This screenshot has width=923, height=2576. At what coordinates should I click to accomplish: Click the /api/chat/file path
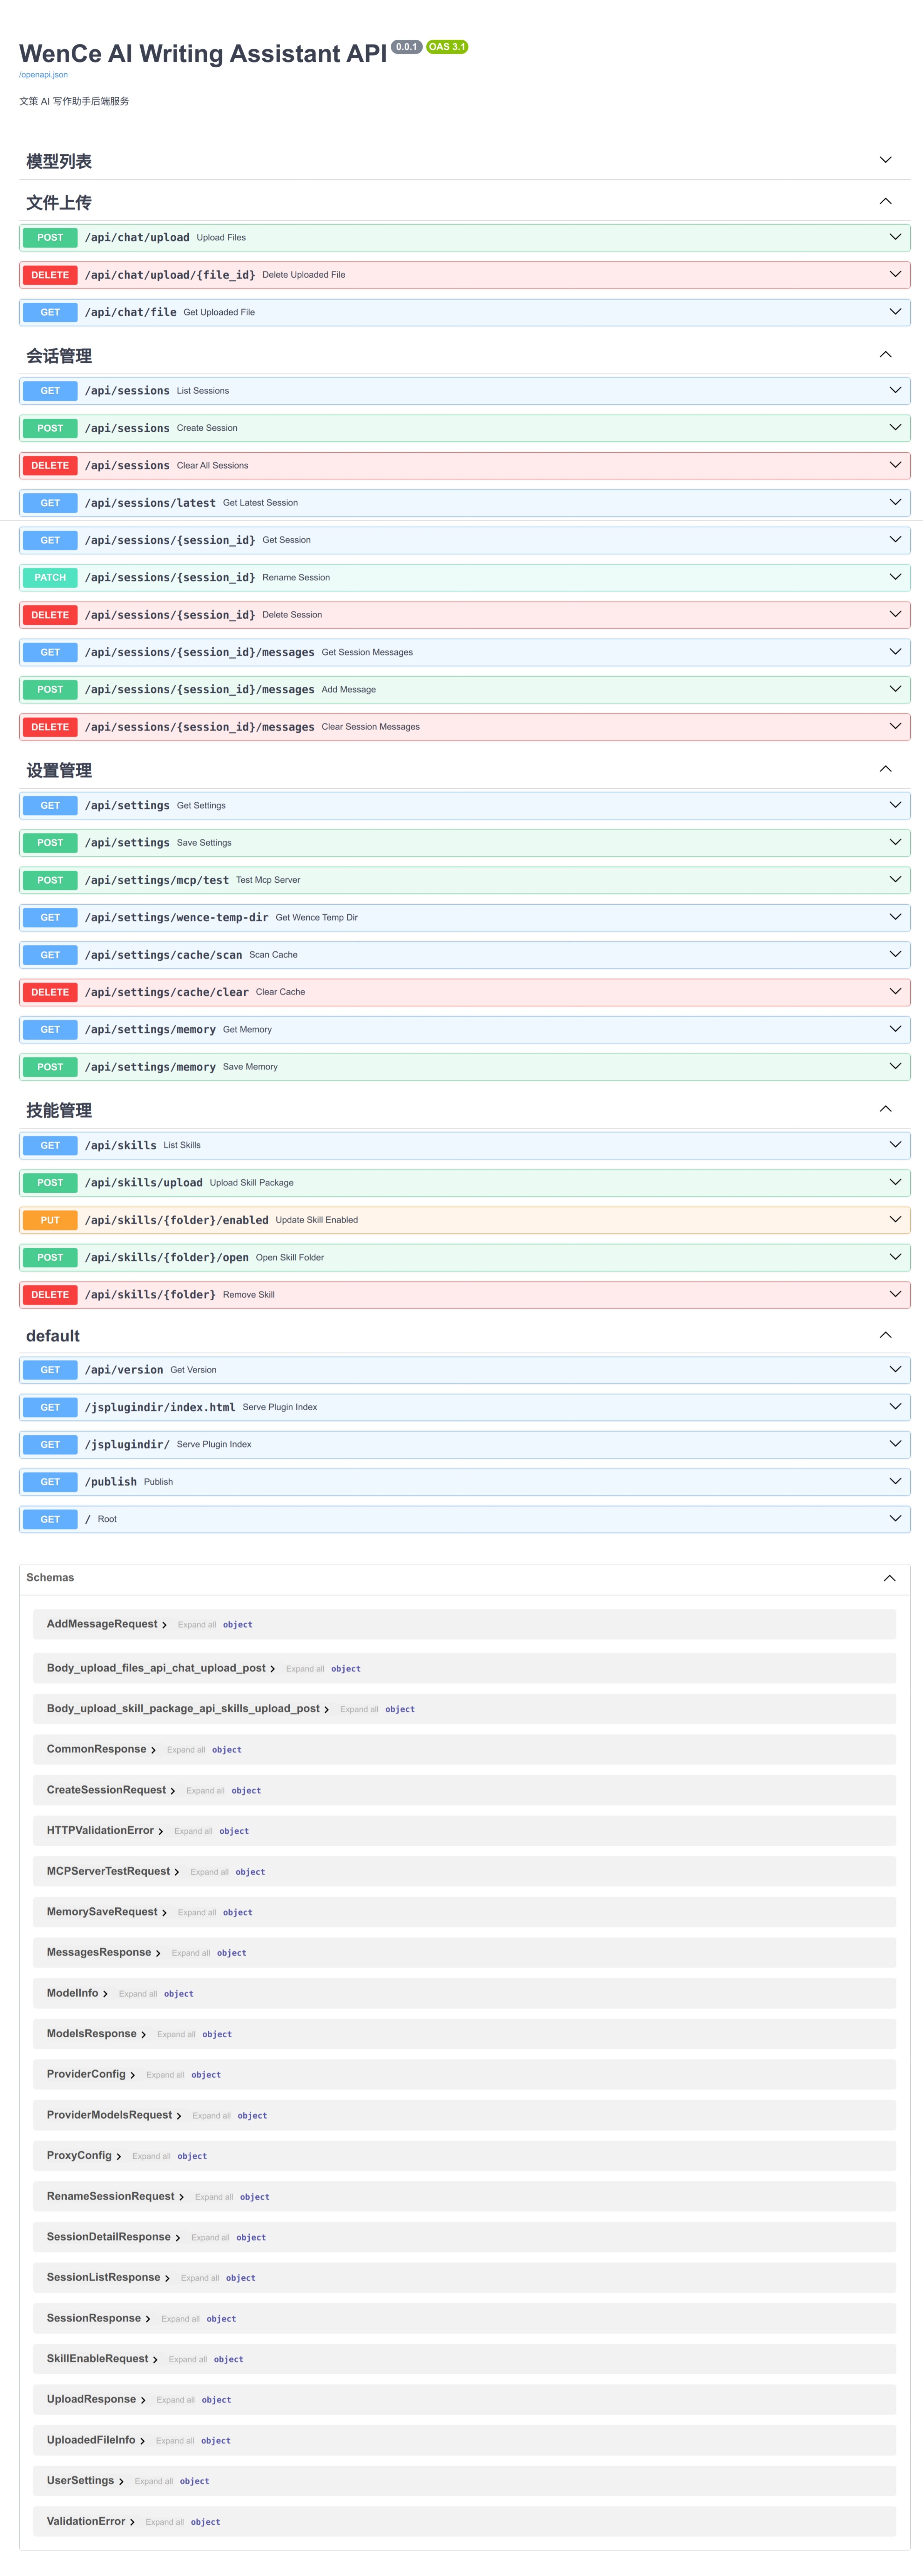click(x=131, y=312)
